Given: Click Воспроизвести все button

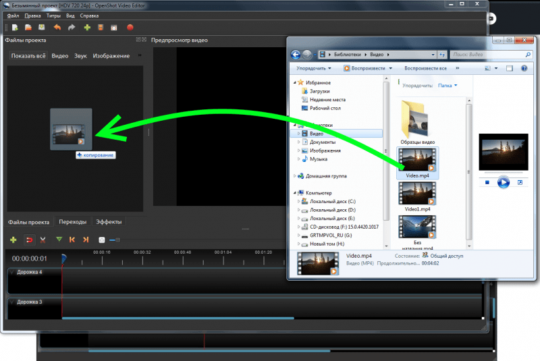Looking at the screenshot, I should pos(425,68).
